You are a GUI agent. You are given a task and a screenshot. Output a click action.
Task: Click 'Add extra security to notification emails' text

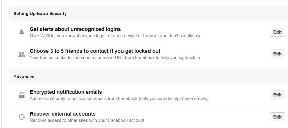tap(83, 99)
